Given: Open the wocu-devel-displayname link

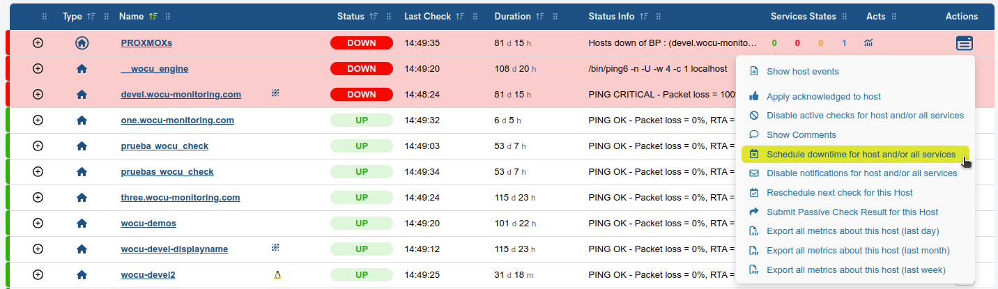Looking at the screenshot, I should coord(174,249).
